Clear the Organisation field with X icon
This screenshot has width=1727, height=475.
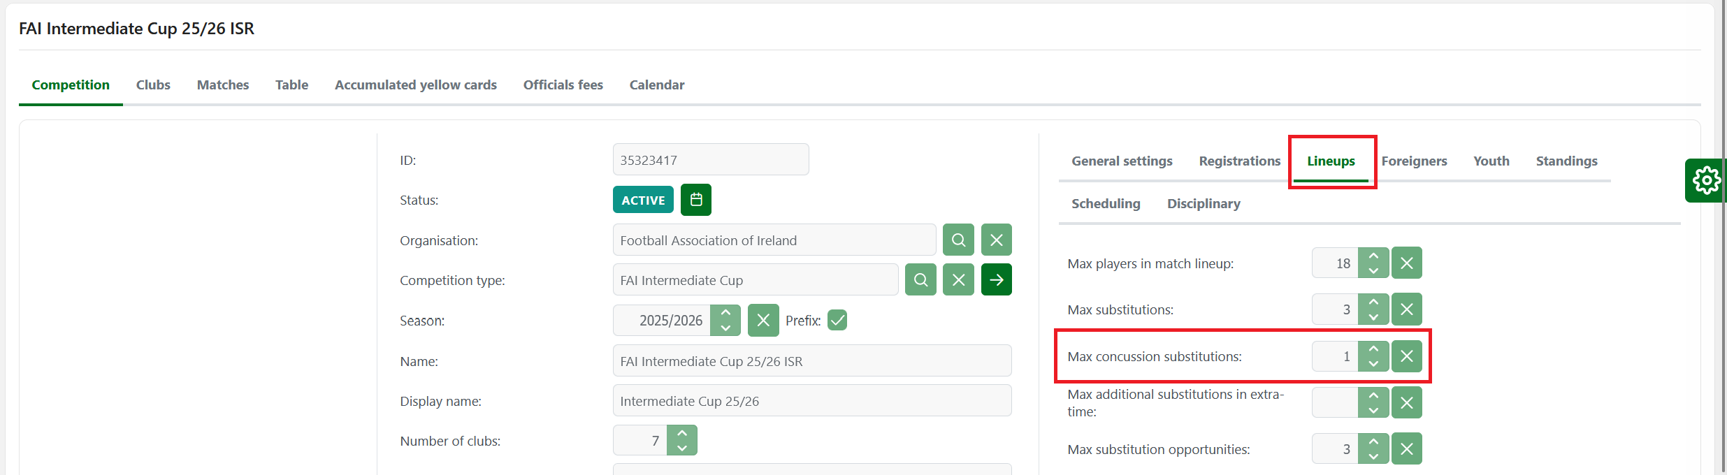click(996, 240)
